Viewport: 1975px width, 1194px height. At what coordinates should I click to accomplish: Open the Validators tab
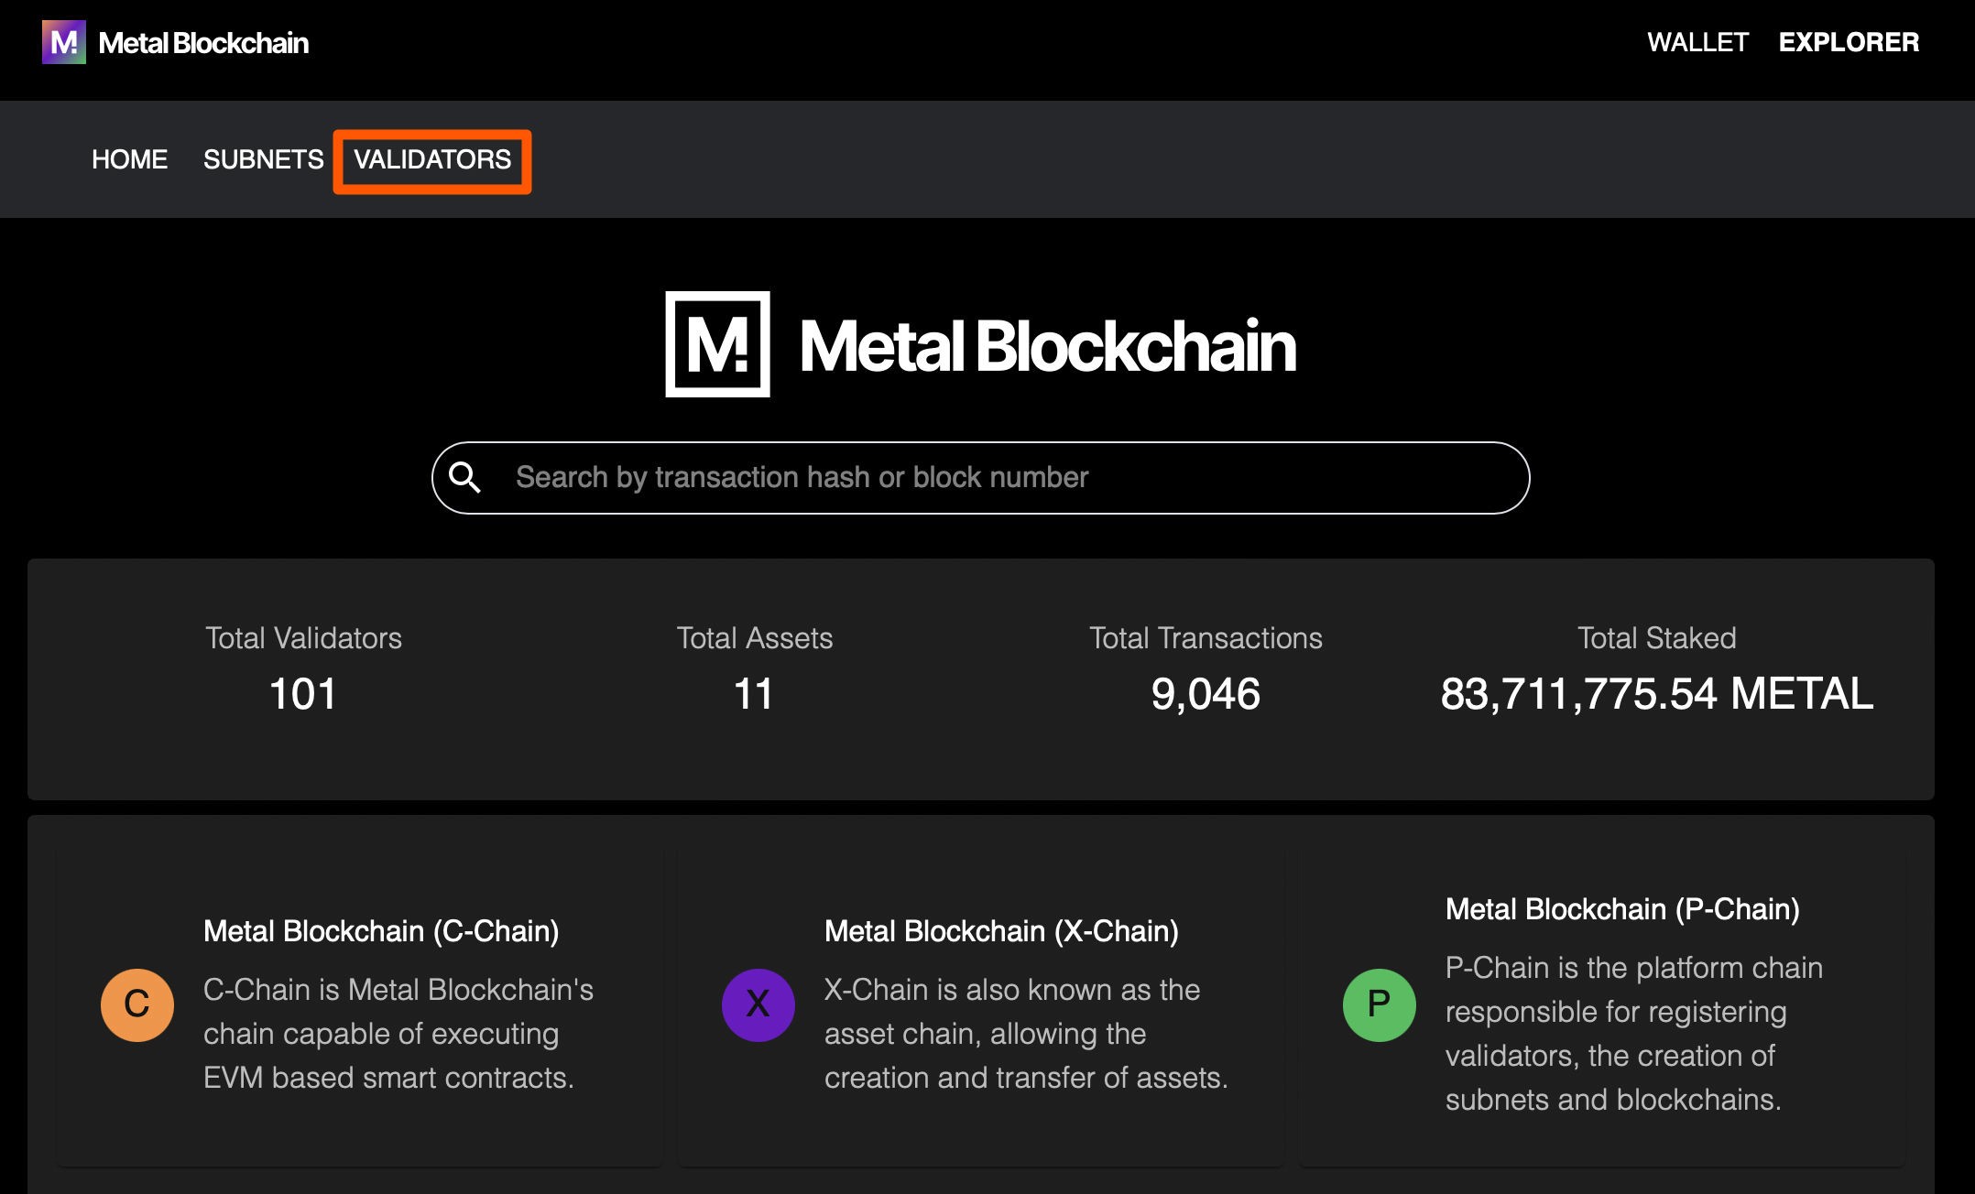point(432,160)
